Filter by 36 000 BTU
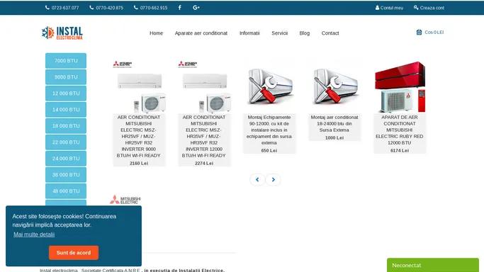484x272 pixels. pos(66,175)
